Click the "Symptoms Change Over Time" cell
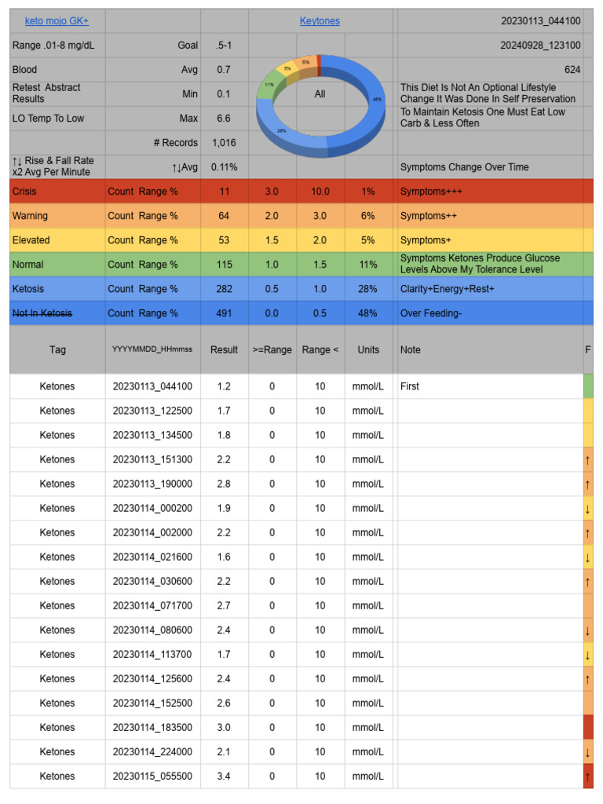 click(491, 166)
